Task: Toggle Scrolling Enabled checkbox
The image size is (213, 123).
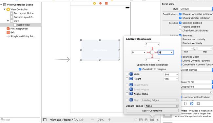Action: (180, 23)
